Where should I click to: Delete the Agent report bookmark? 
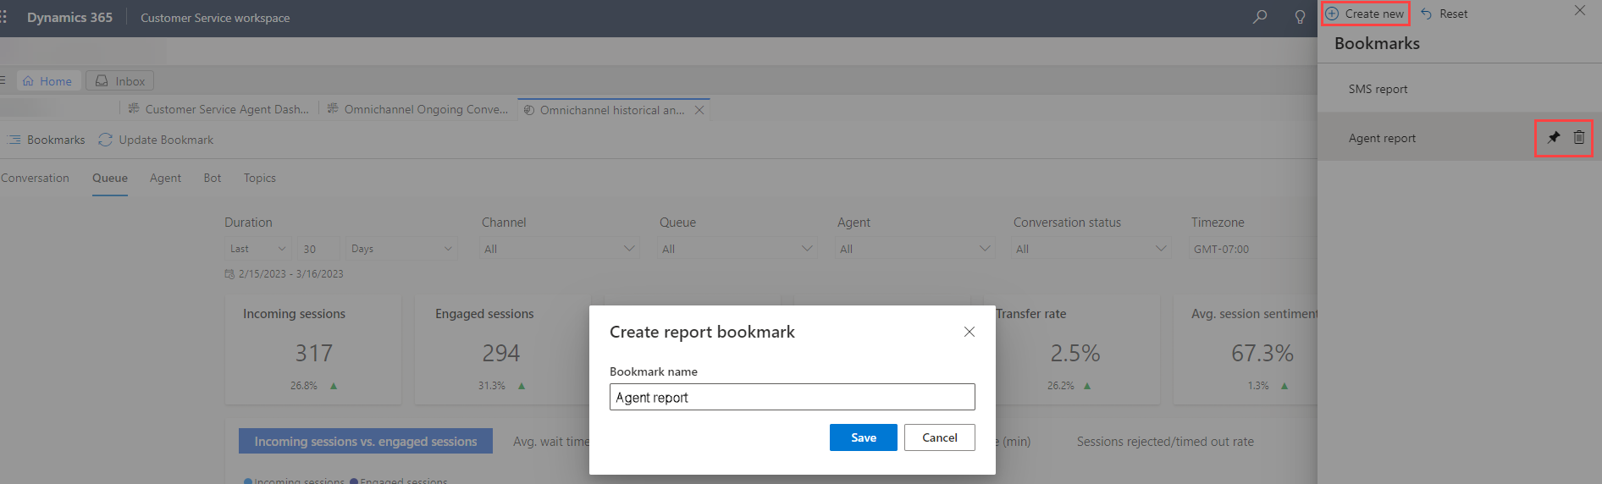point(1579,138)
